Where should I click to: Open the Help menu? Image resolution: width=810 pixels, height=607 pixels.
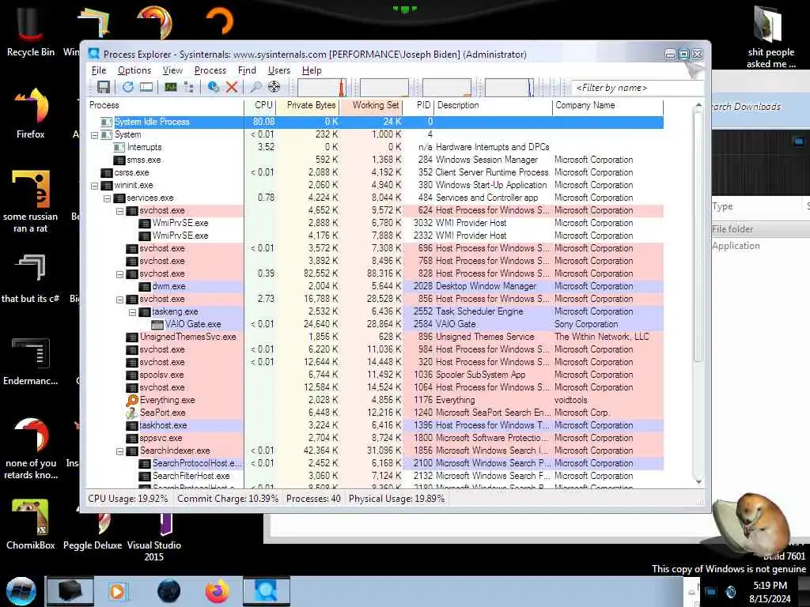(x=312, y=70)
